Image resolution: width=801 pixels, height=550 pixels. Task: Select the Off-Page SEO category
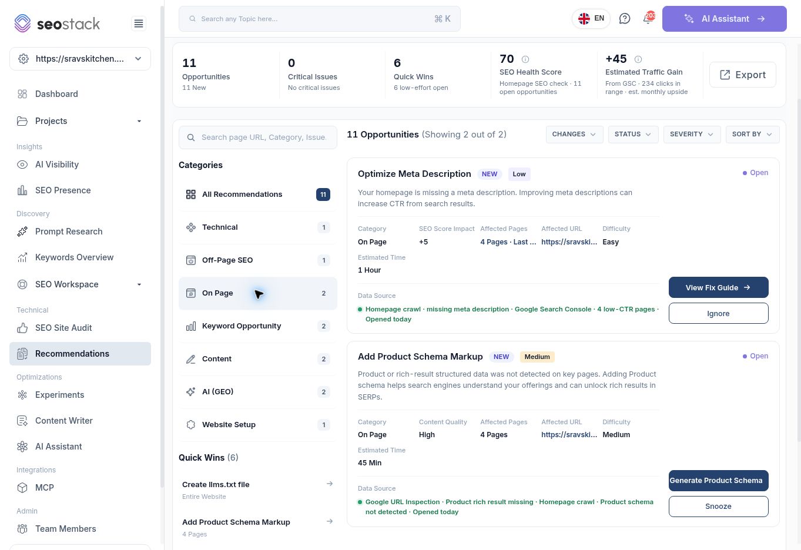pos(258,260)
